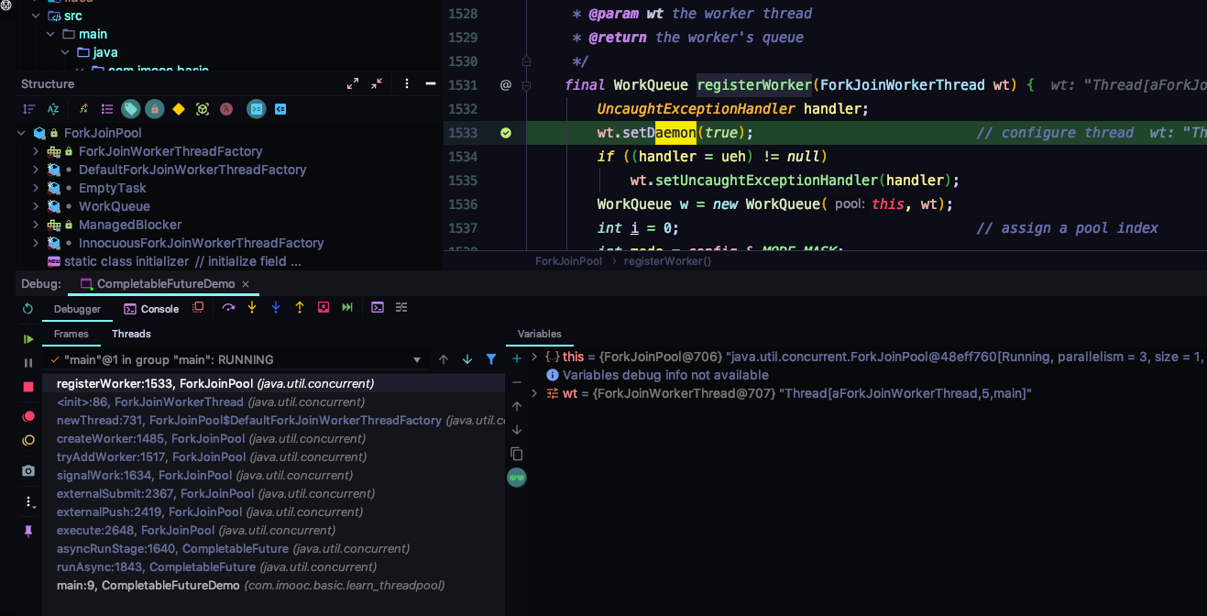This screenshot has width=1207, height=616.
Task: Click the Step Out yellow up arrow
Action: (x=300, y=308)
